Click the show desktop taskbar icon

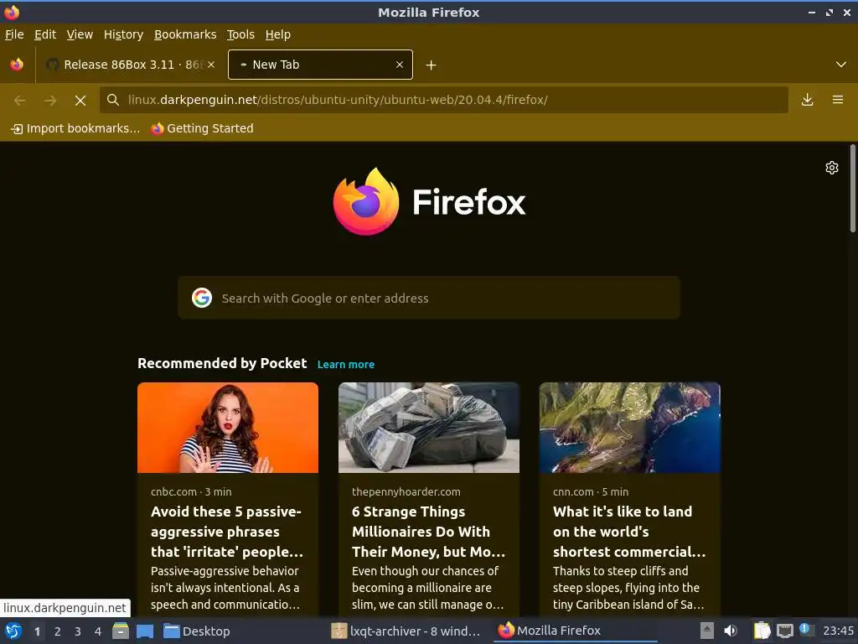click(x=144, y=631)
